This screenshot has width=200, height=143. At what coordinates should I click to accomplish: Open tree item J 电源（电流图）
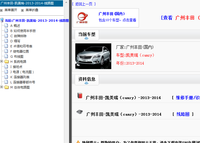[22, 72]
